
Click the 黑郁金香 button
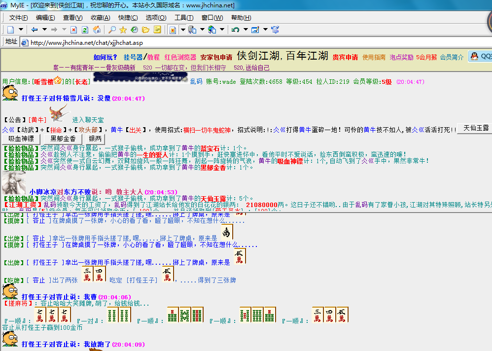click(63, 139)
